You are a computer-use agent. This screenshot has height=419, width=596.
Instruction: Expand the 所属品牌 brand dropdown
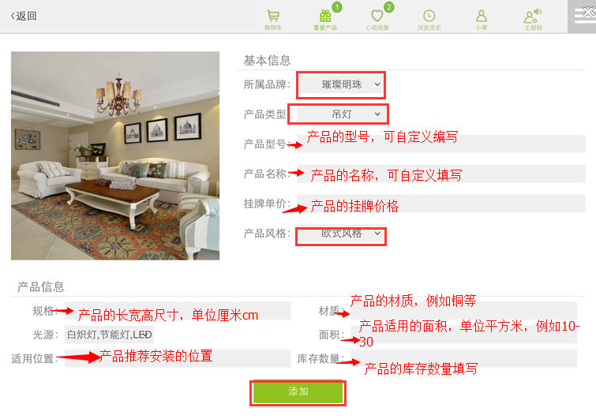[341, 84]
